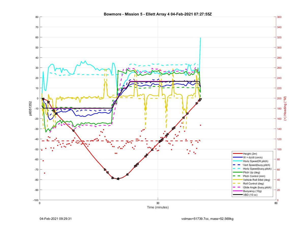The height and width of the screenshot is (225, 305).
Task: Select the left axis tick label "-30"
Action: click(x=36, y=129)
